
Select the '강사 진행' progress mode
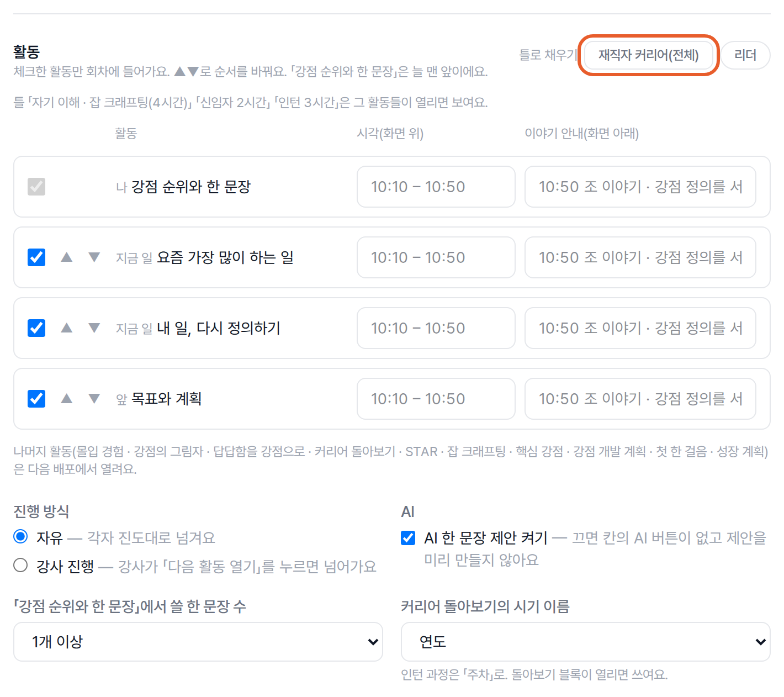tap(20, 566)
